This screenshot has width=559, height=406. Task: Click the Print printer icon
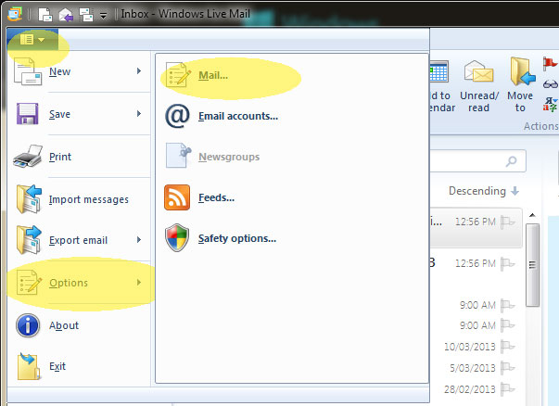(x=28, y=156)
